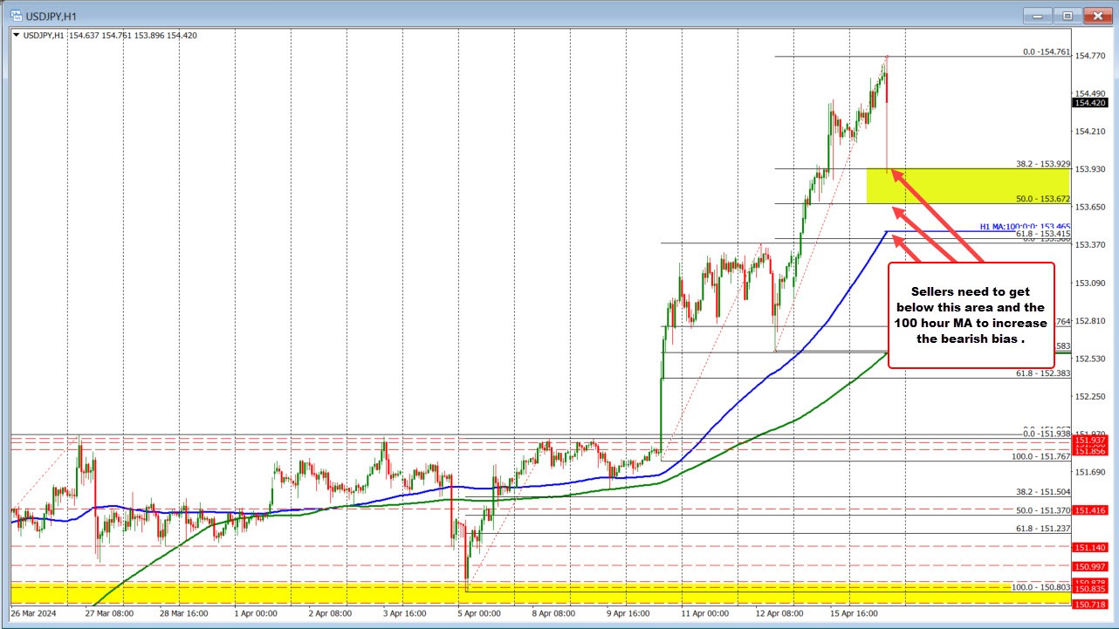Close the USDJPY,H1 chart window
This screenshot has width=1119, height=629.
pos(1097,15)
